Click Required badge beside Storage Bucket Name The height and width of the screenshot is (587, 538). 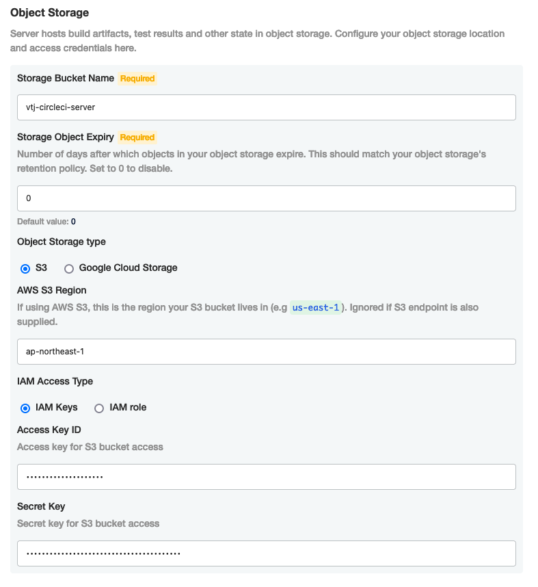pyautogui.click(x=137, y=79)
